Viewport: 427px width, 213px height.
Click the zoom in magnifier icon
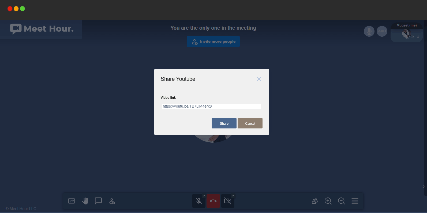(328, 201)
